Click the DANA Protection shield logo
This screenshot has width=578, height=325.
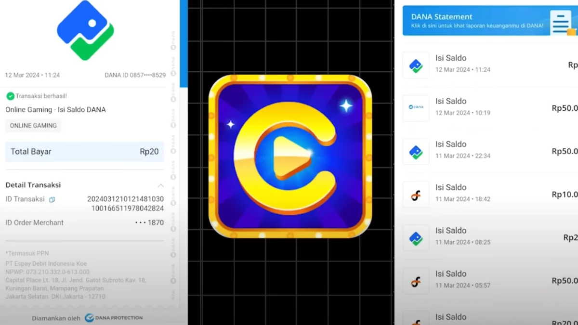(89, 318)
